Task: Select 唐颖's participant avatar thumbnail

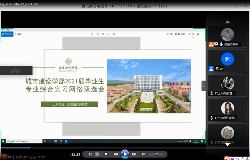Action: click(227, 34)
